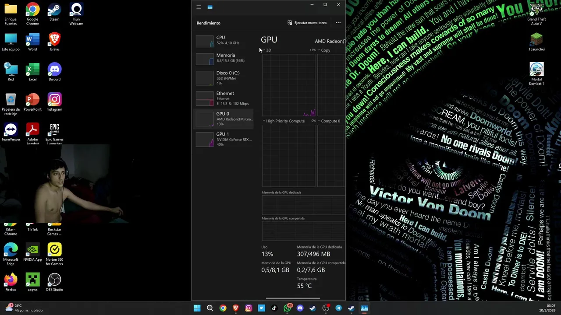Open the three-dots more options menu
Screen dimensions: 561x315
click(338, 23)
